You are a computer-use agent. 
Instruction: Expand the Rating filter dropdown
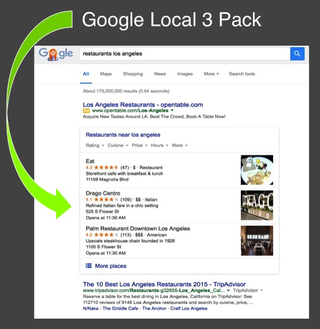tap(95, 146)
